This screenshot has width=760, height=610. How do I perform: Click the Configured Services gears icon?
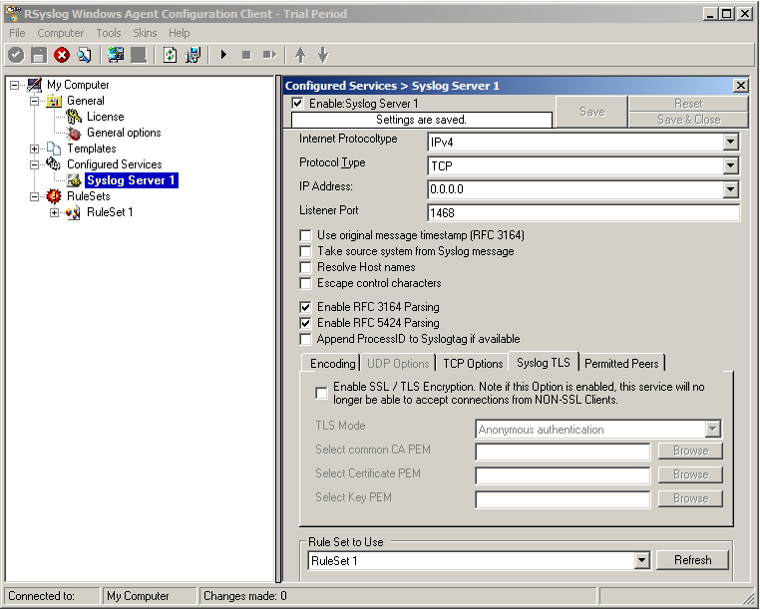(x=54, y=164)
